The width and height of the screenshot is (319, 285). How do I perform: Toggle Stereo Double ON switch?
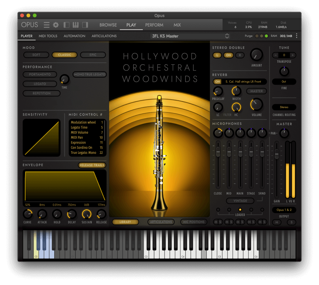228,55
